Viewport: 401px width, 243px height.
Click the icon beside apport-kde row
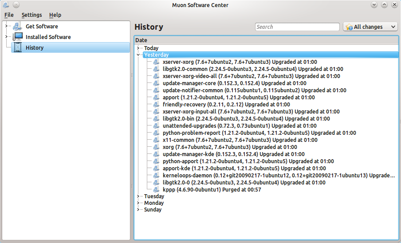tap(156, 169)
